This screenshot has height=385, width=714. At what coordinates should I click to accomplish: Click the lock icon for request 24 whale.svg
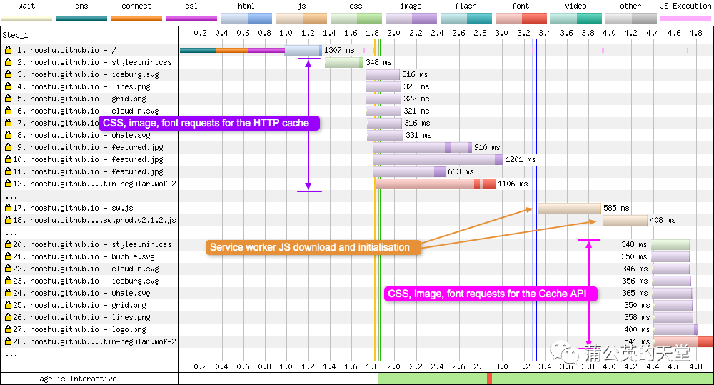[x=8, y=293]
